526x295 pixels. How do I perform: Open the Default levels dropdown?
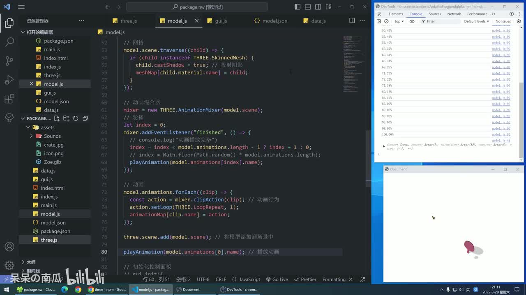tap(476, 21)
